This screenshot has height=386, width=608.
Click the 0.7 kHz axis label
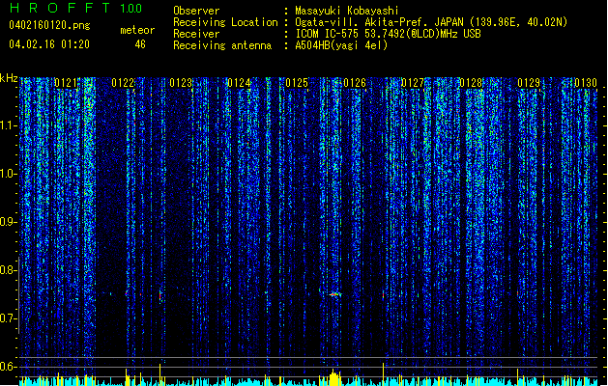pyautogui.click(x=8, y=318)
